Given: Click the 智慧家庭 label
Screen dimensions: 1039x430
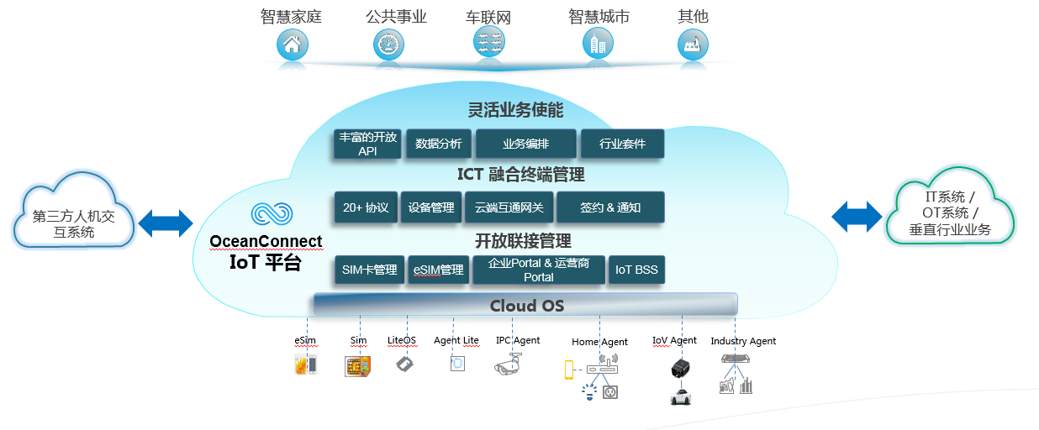Looking at the screenshot, I should pyautogui.click(x=292, y=16).
